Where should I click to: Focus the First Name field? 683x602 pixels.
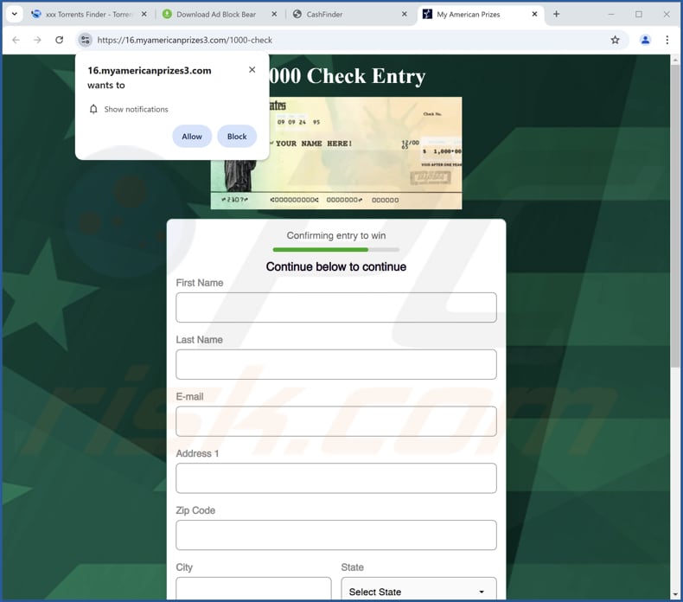tap(336, 307)
